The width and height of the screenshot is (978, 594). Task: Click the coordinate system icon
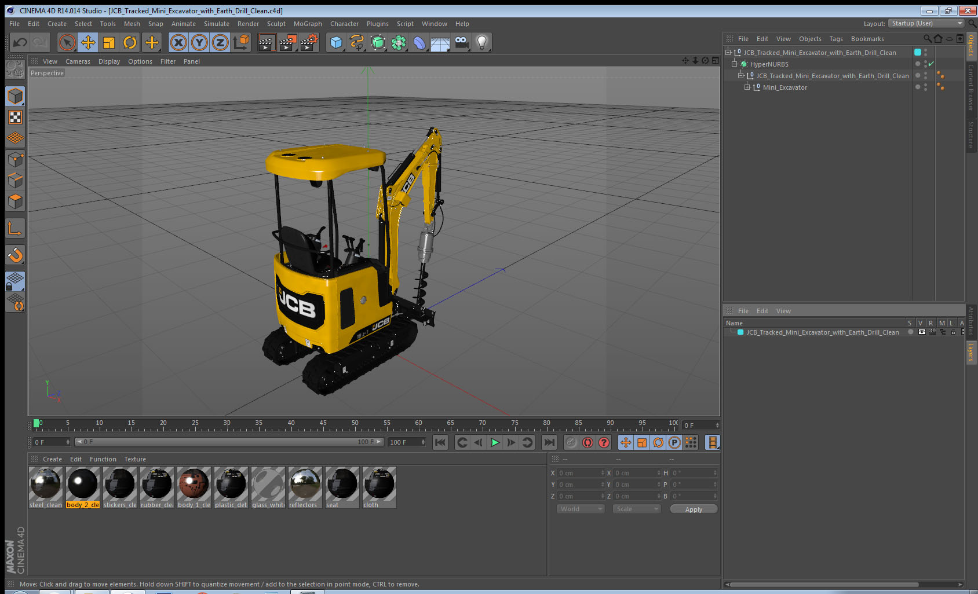241,42
